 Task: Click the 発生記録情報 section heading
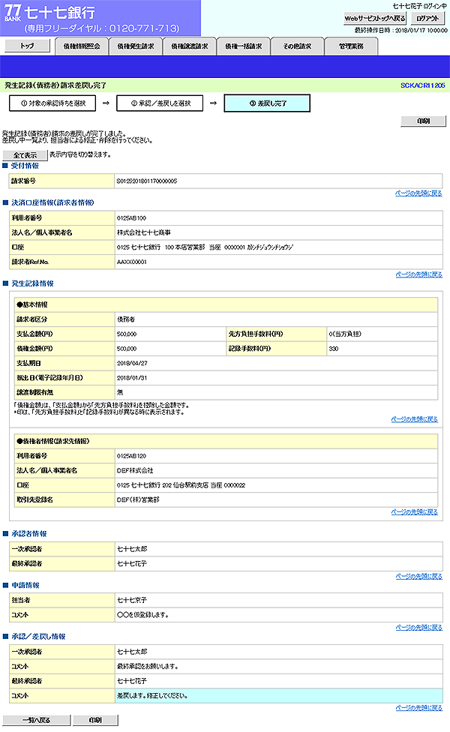coord(33,283)
